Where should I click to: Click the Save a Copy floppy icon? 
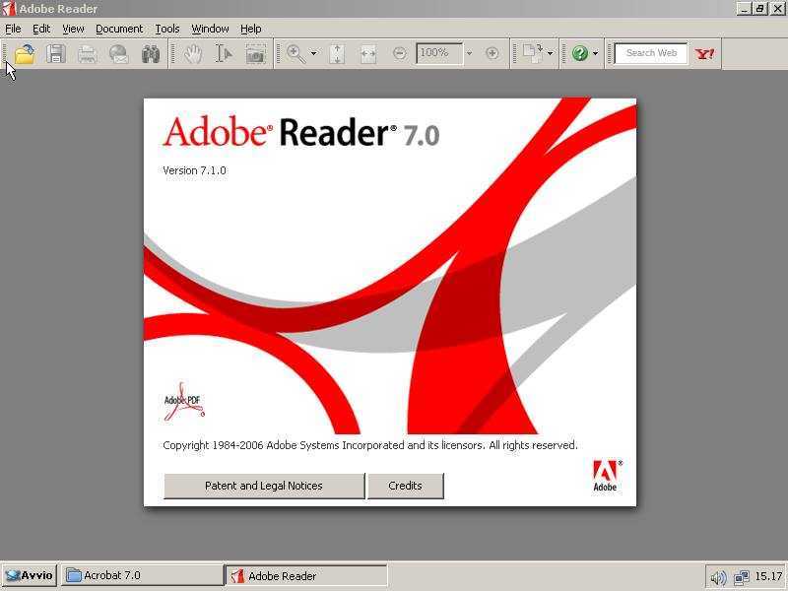click(56, 54)
